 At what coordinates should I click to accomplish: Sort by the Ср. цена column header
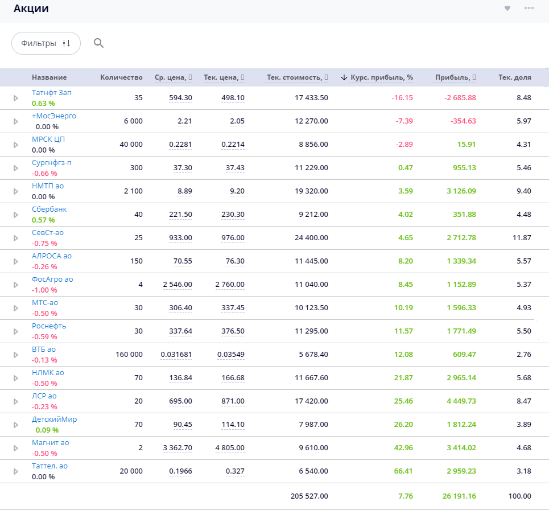click(x=174, y=77)
